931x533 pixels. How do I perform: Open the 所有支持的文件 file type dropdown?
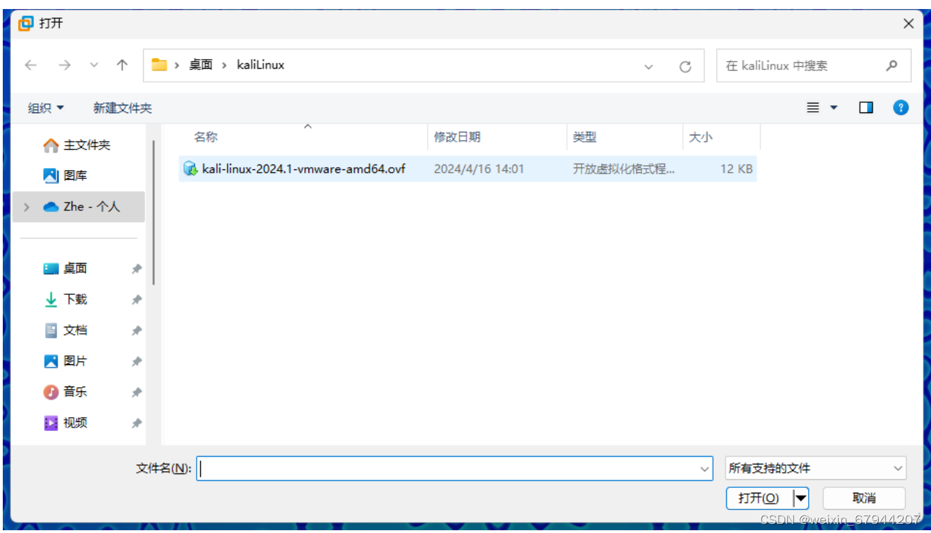click(x=815, y=468)
